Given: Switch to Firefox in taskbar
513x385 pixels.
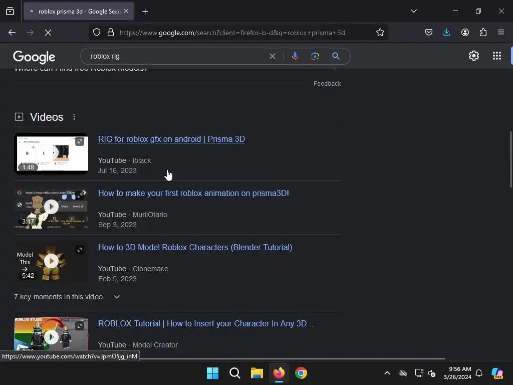Looking at the screenshot, I should pos(279,373).
